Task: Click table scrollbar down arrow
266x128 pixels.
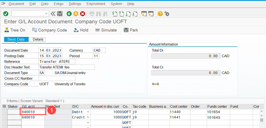Action: [x=261, y=115]
